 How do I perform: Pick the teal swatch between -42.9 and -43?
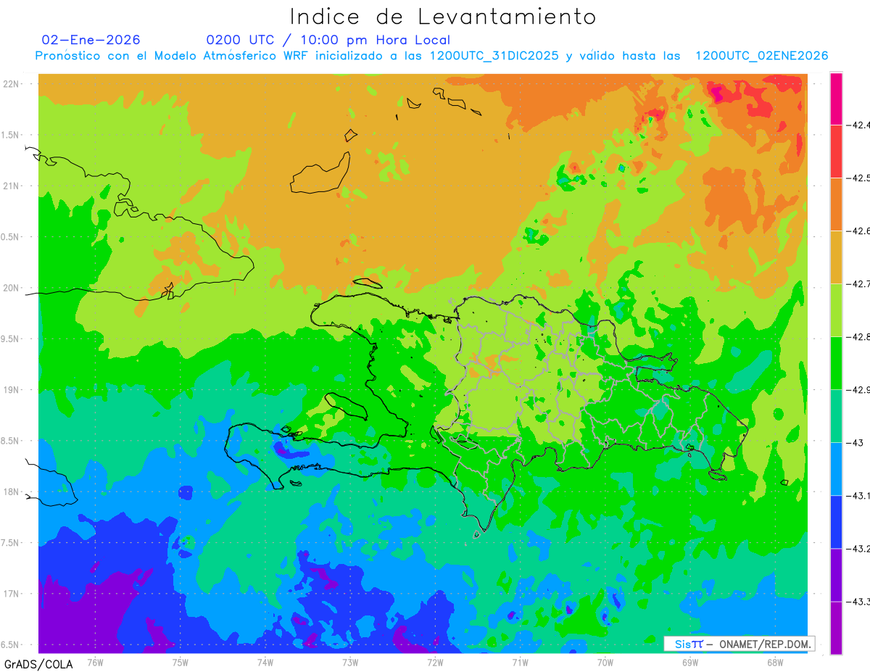pos(836,416)
